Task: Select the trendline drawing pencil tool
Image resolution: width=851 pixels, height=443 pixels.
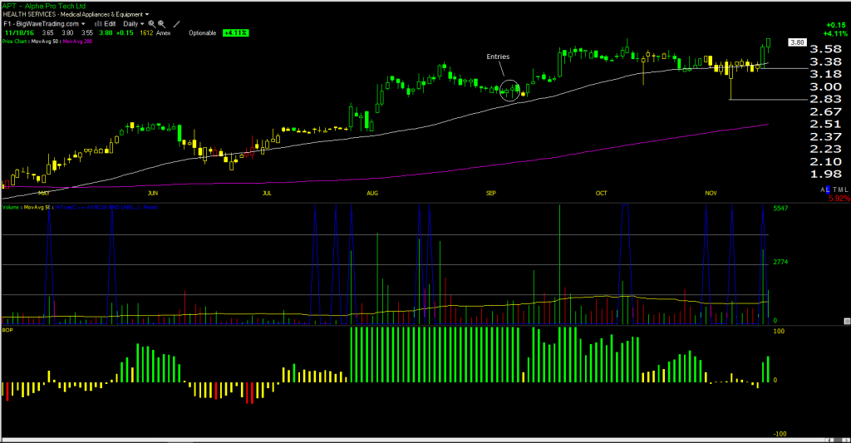Action: point(176,24)
